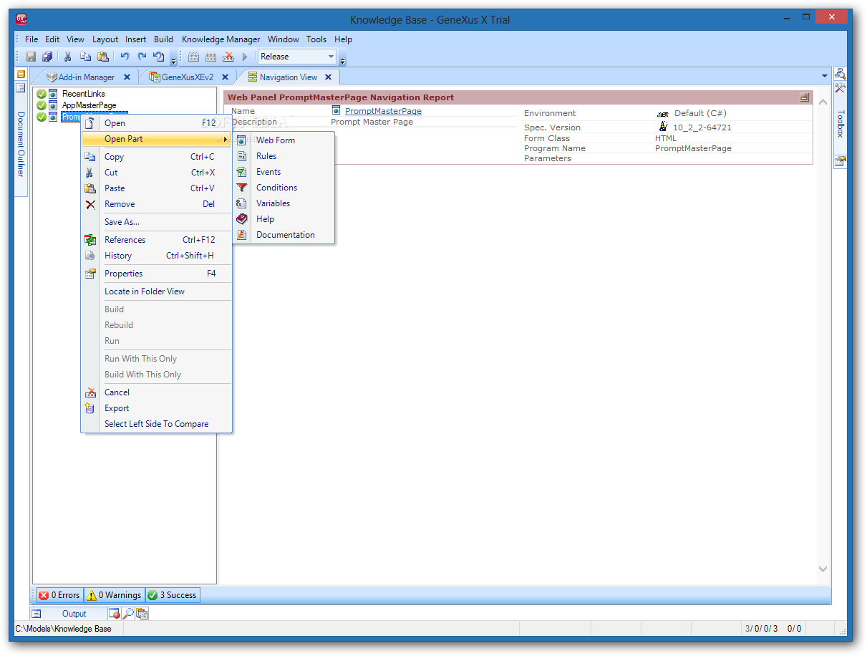
Task: Click the Paste clipboard toolbar icon
Action: pos(103,57)
